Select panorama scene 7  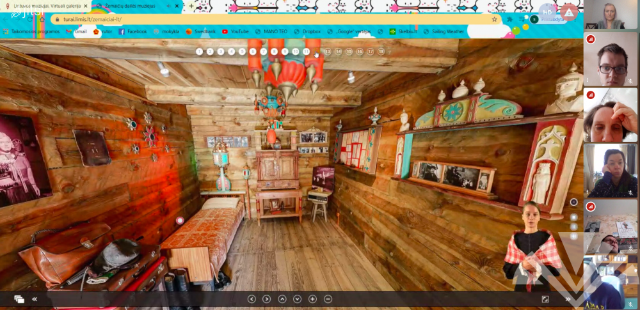264,51
